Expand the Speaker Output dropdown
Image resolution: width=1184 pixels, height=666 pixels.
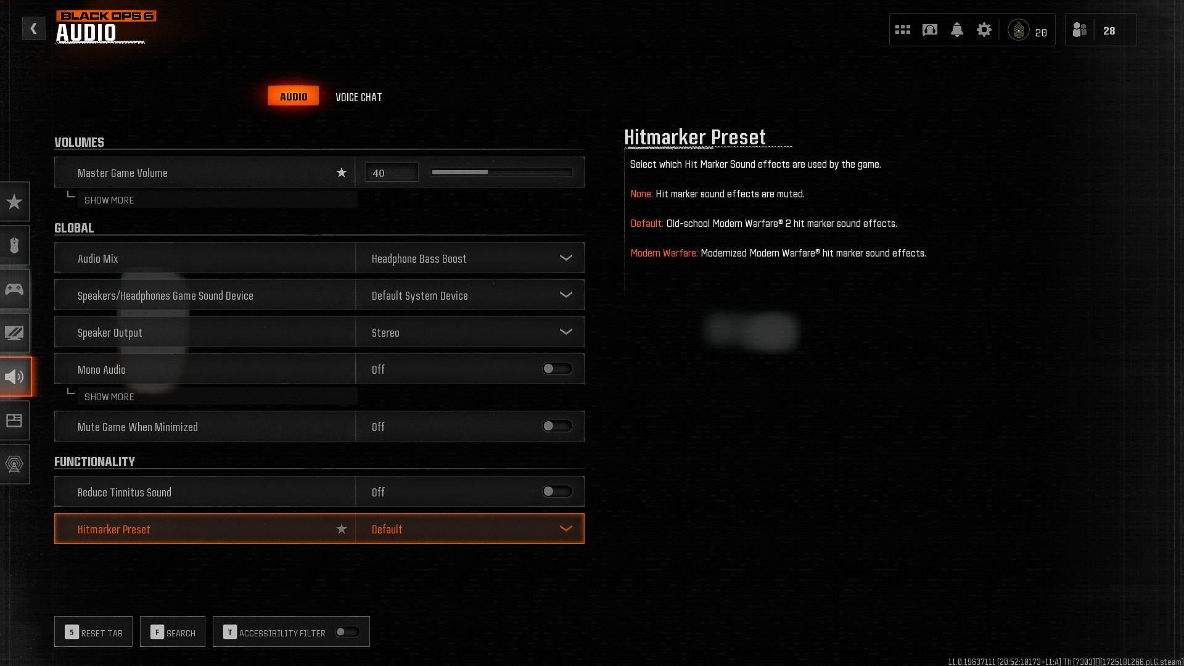coord(565,332)
